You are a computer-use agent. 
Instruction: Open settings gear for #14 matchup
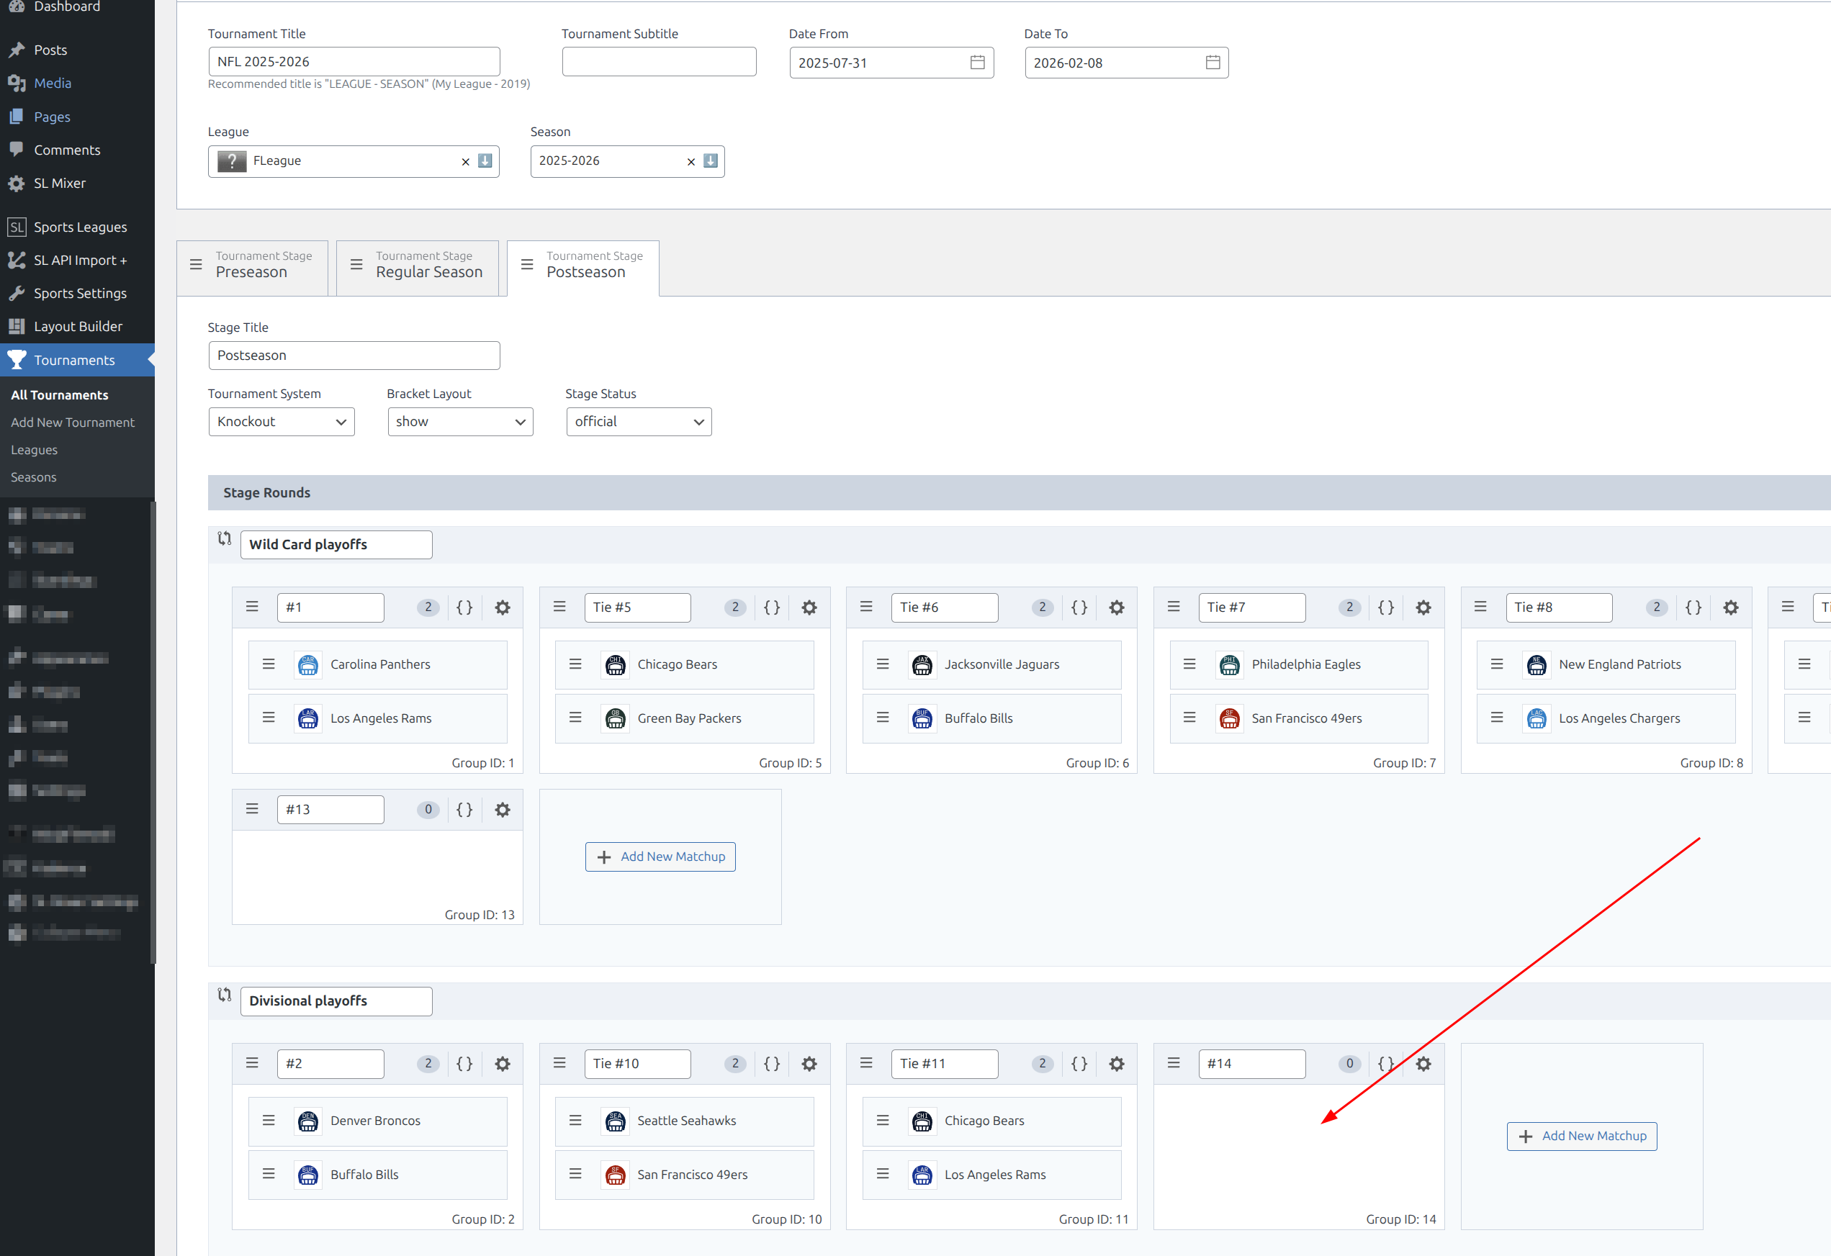coord(1423,1064)
